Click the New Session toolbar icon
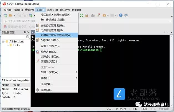 point(5,15)
